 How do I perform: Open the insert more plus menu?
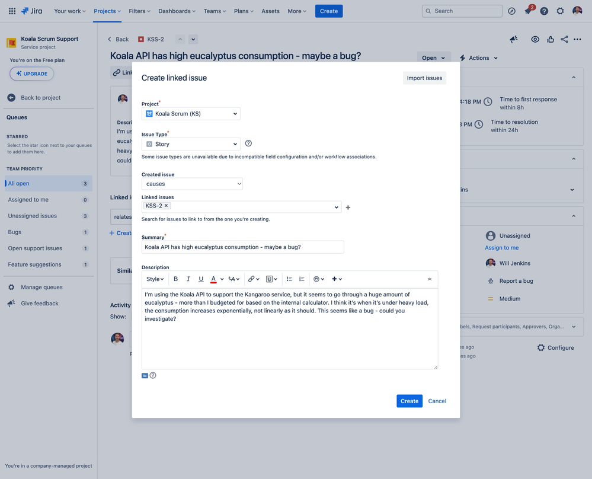337,279
